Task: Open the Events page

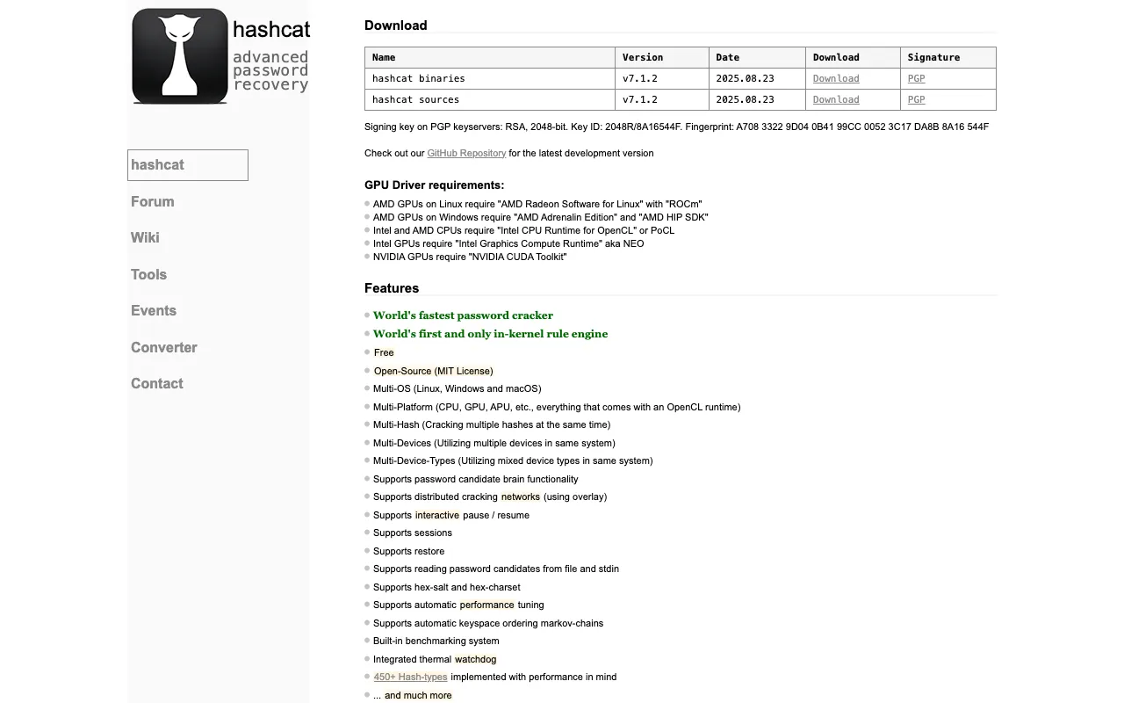Action: pos(154,310)
